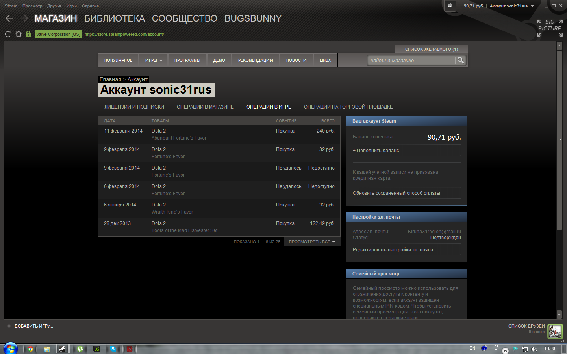Open the ДЕМО store tab
Screen dimensions: 567x354
[219, 60]
